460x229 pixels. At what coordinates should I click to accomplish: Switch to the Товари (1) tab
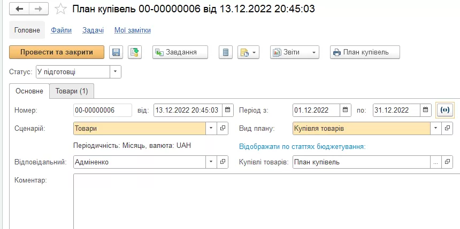(x=72, y=91)
